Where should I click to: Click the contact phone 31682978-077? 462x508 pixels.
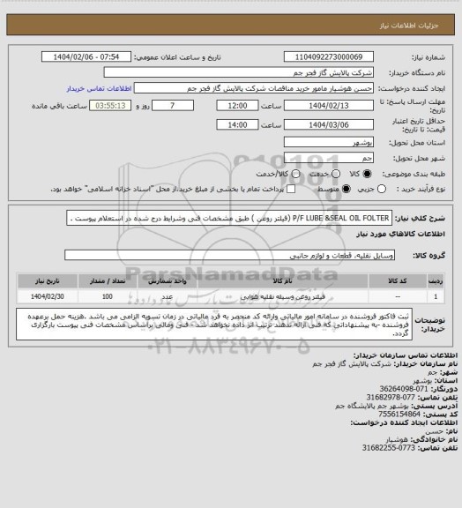[x=391, y=397]
